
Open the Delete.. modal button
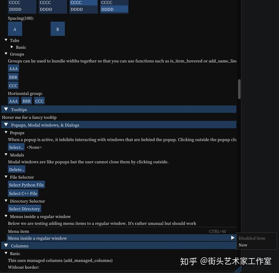click(x=17, y=170)
